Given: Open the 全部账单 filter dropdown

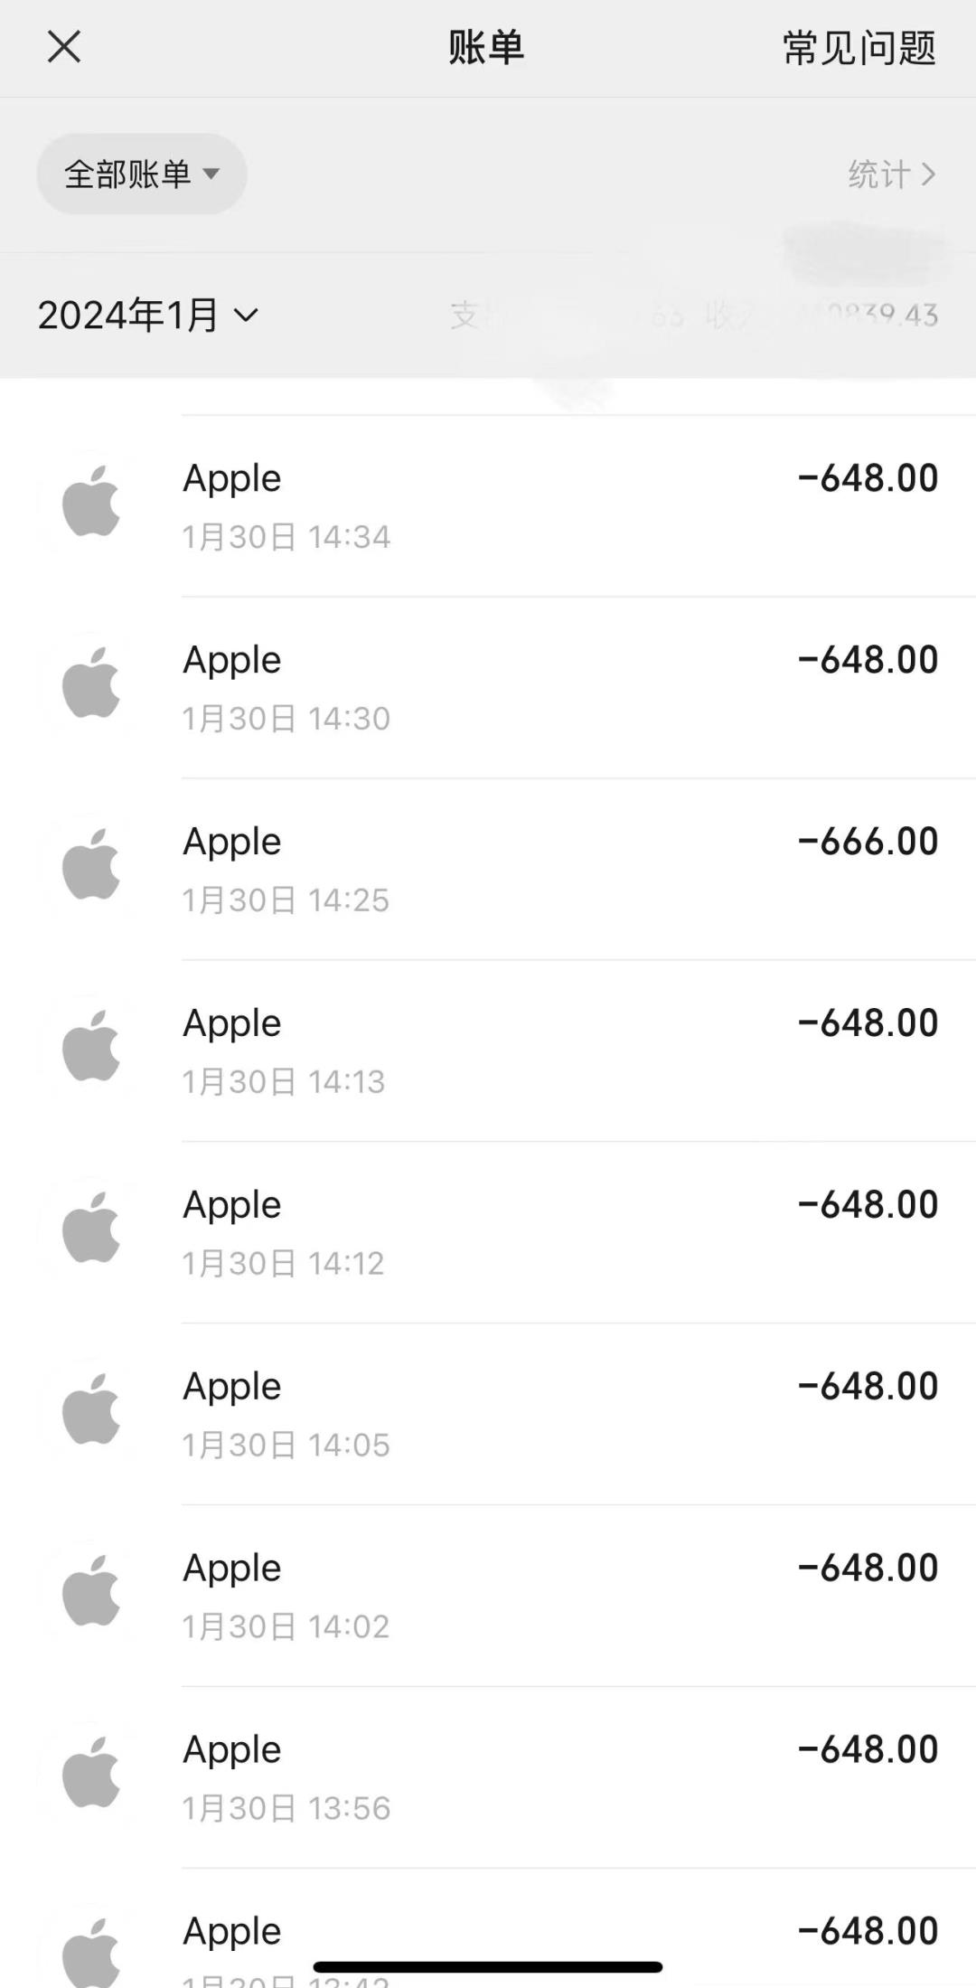Looking at the screenshot, I should pos(142,174).
